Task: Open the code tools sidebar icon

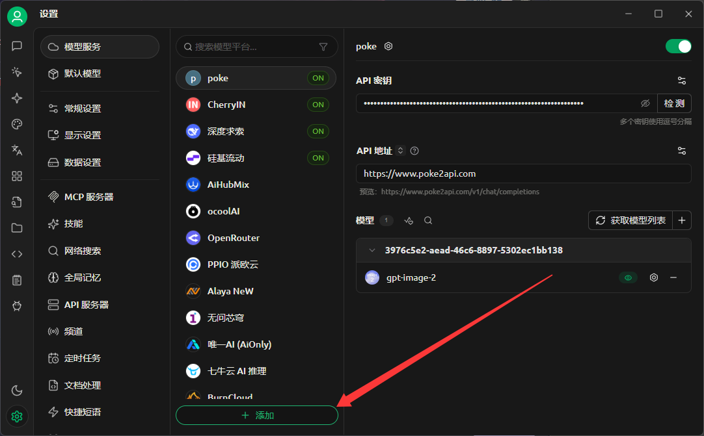Action: [17, 254]
